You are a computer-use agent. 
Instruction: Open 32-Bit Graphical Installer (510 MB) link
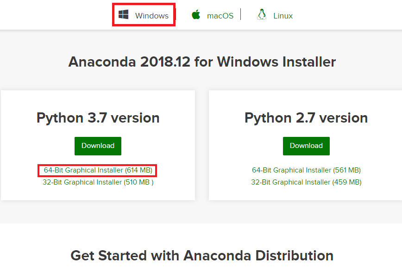98,182
